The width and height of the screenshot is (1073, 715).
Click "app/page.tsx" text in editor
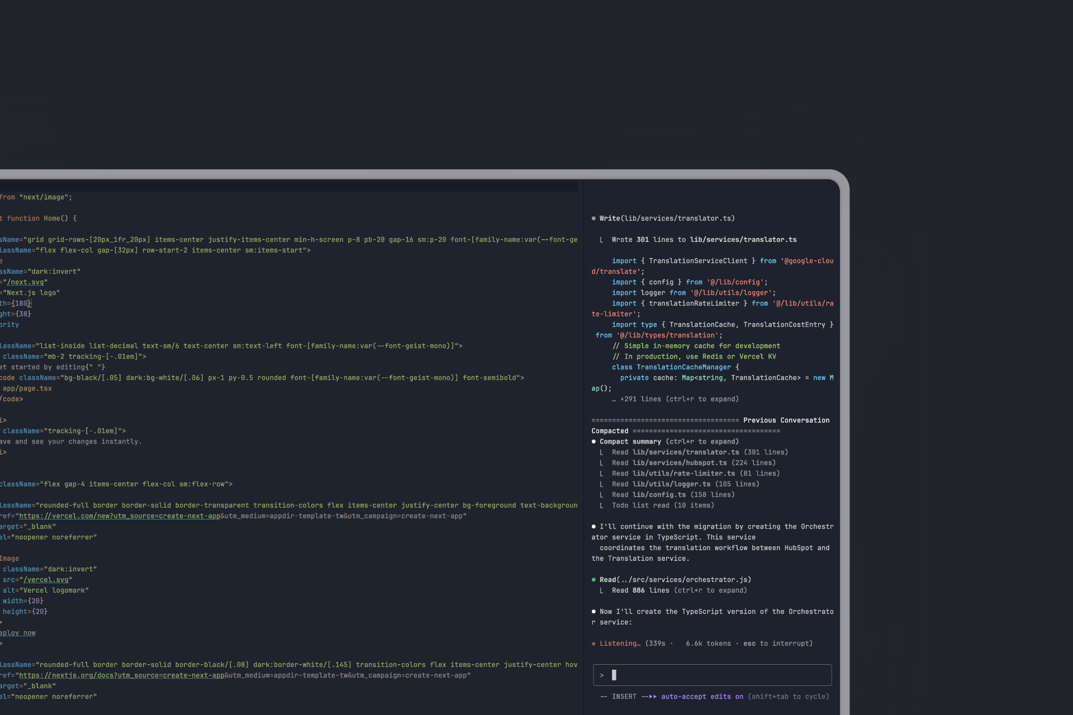click(x=27, y=388)
